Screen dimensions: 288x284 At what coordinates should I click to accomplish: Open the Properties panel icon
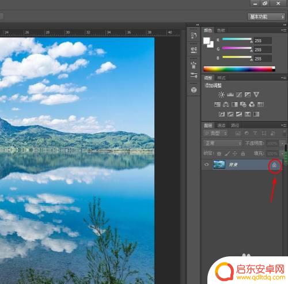pos(194,50)
